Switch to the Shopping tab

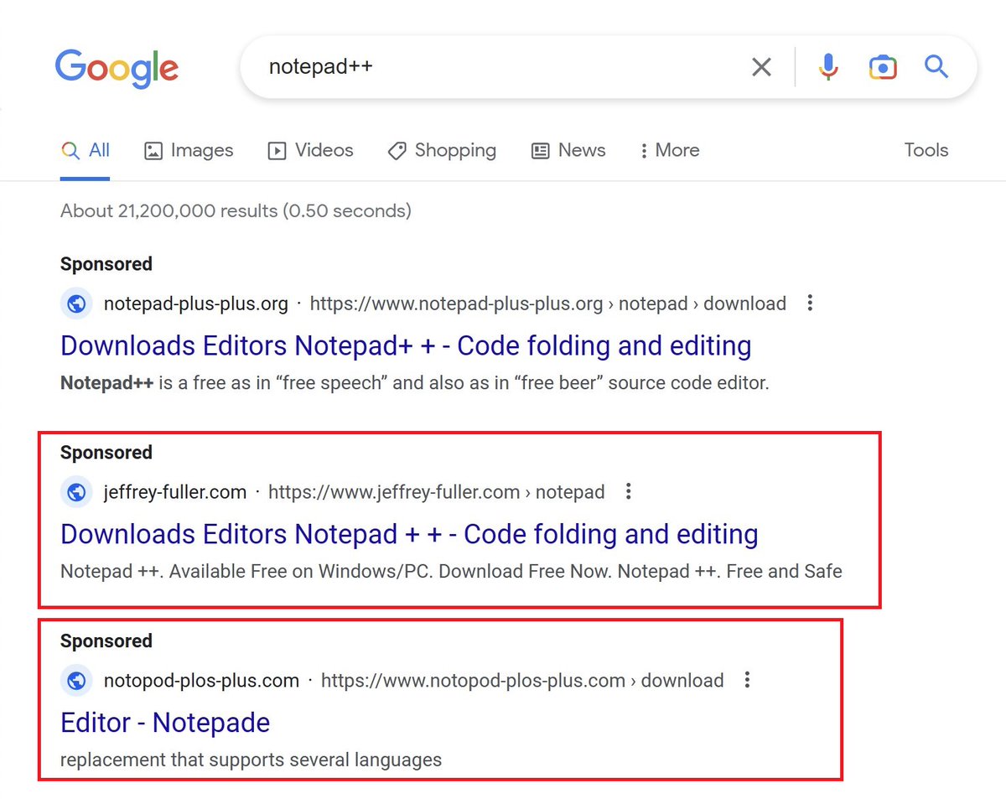[442, 151]
